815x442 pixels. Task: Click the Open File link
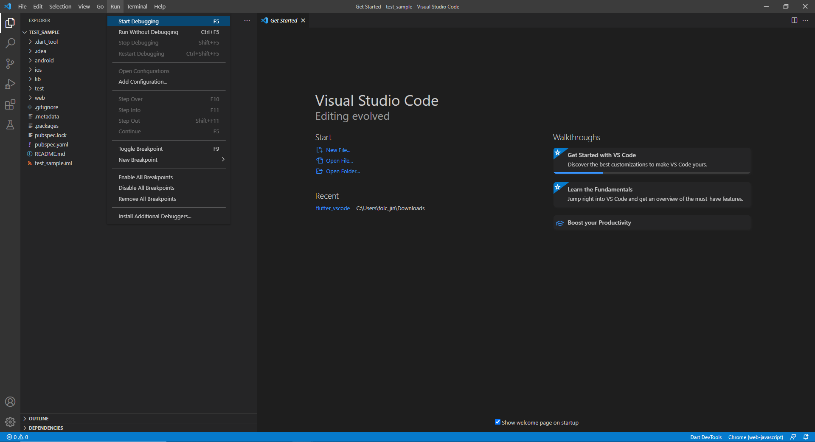340,160
